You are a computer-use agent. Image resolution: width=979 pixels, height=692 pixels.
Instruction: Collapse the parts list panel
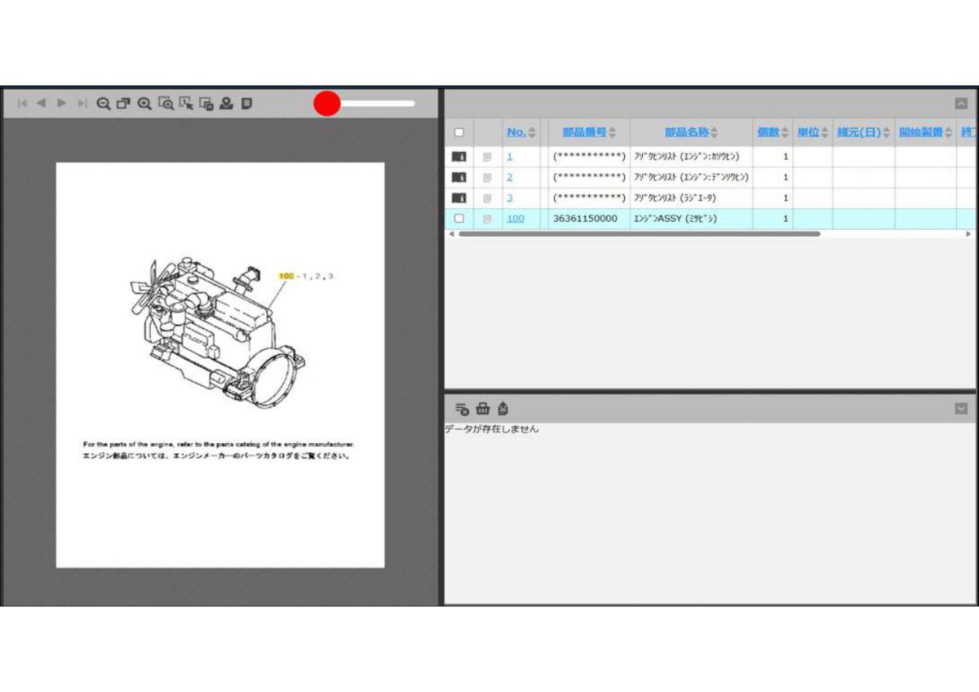[x=961, y=104]
